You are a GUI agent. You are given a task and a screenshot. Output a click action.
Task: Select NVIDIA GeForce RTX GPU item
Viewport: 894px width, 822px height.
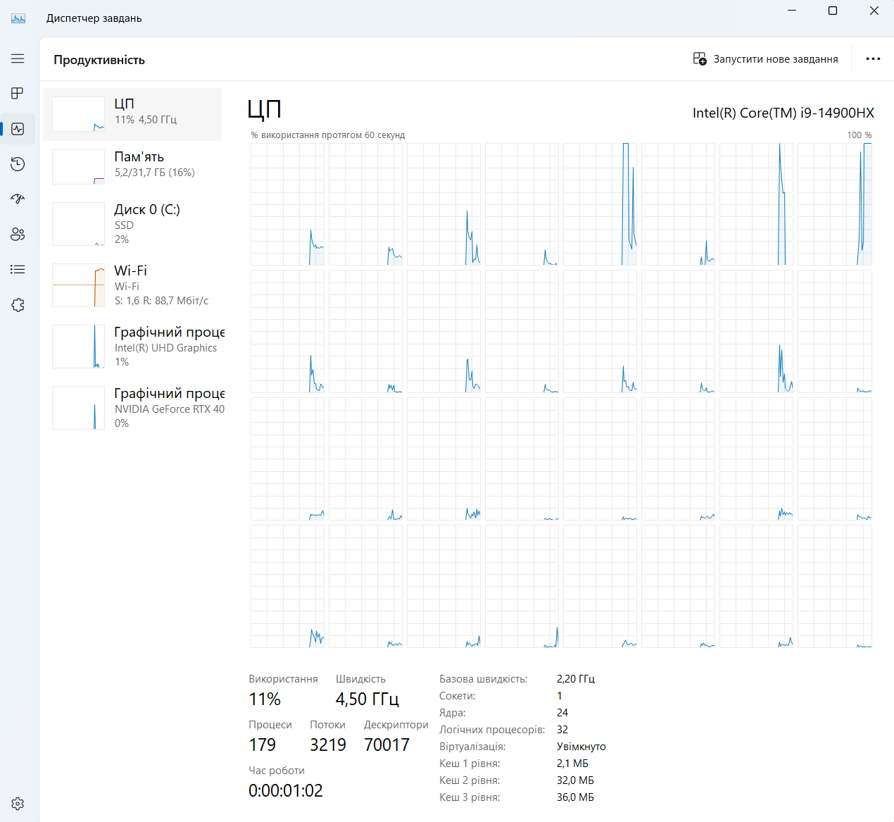pyautogui.click(x=132, y=408)
